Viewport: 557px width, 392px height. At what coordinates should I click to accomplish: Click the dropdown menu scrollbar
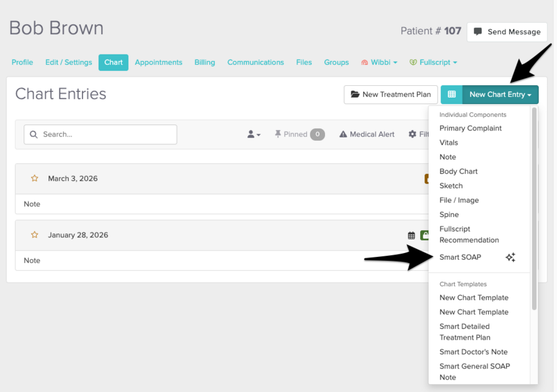coord(534,209)
